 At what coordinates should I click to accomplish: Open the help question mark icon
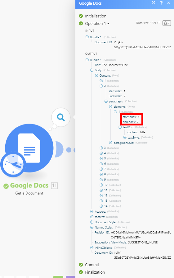click(161, 3)
